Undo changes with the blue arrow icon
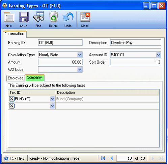Image resolution: width=168 pixels, height=164 pixels. coord(68,17)
